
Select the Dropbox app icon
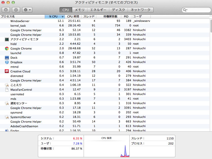(7, 62)
